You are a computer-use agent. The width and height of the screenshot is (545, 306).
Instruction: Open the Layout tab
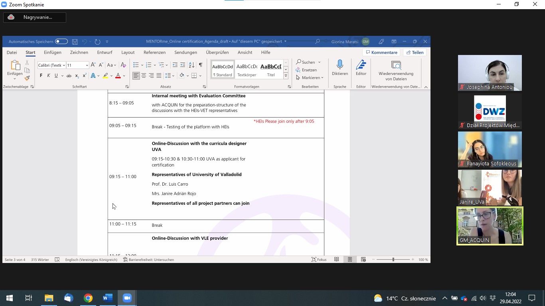click(x=128, y=52)
